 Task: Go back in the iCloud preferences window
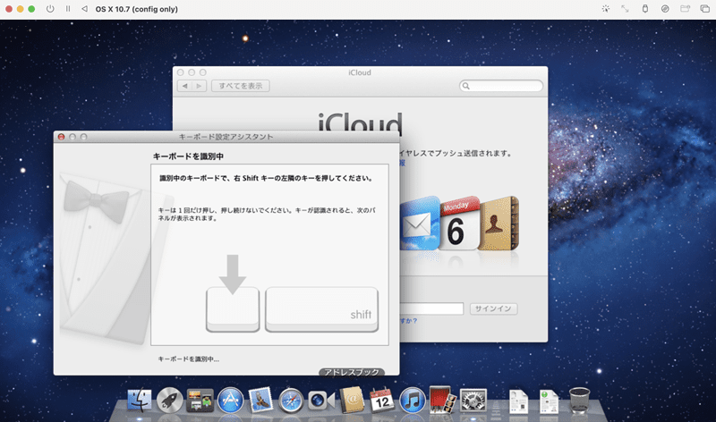[184, 86]
